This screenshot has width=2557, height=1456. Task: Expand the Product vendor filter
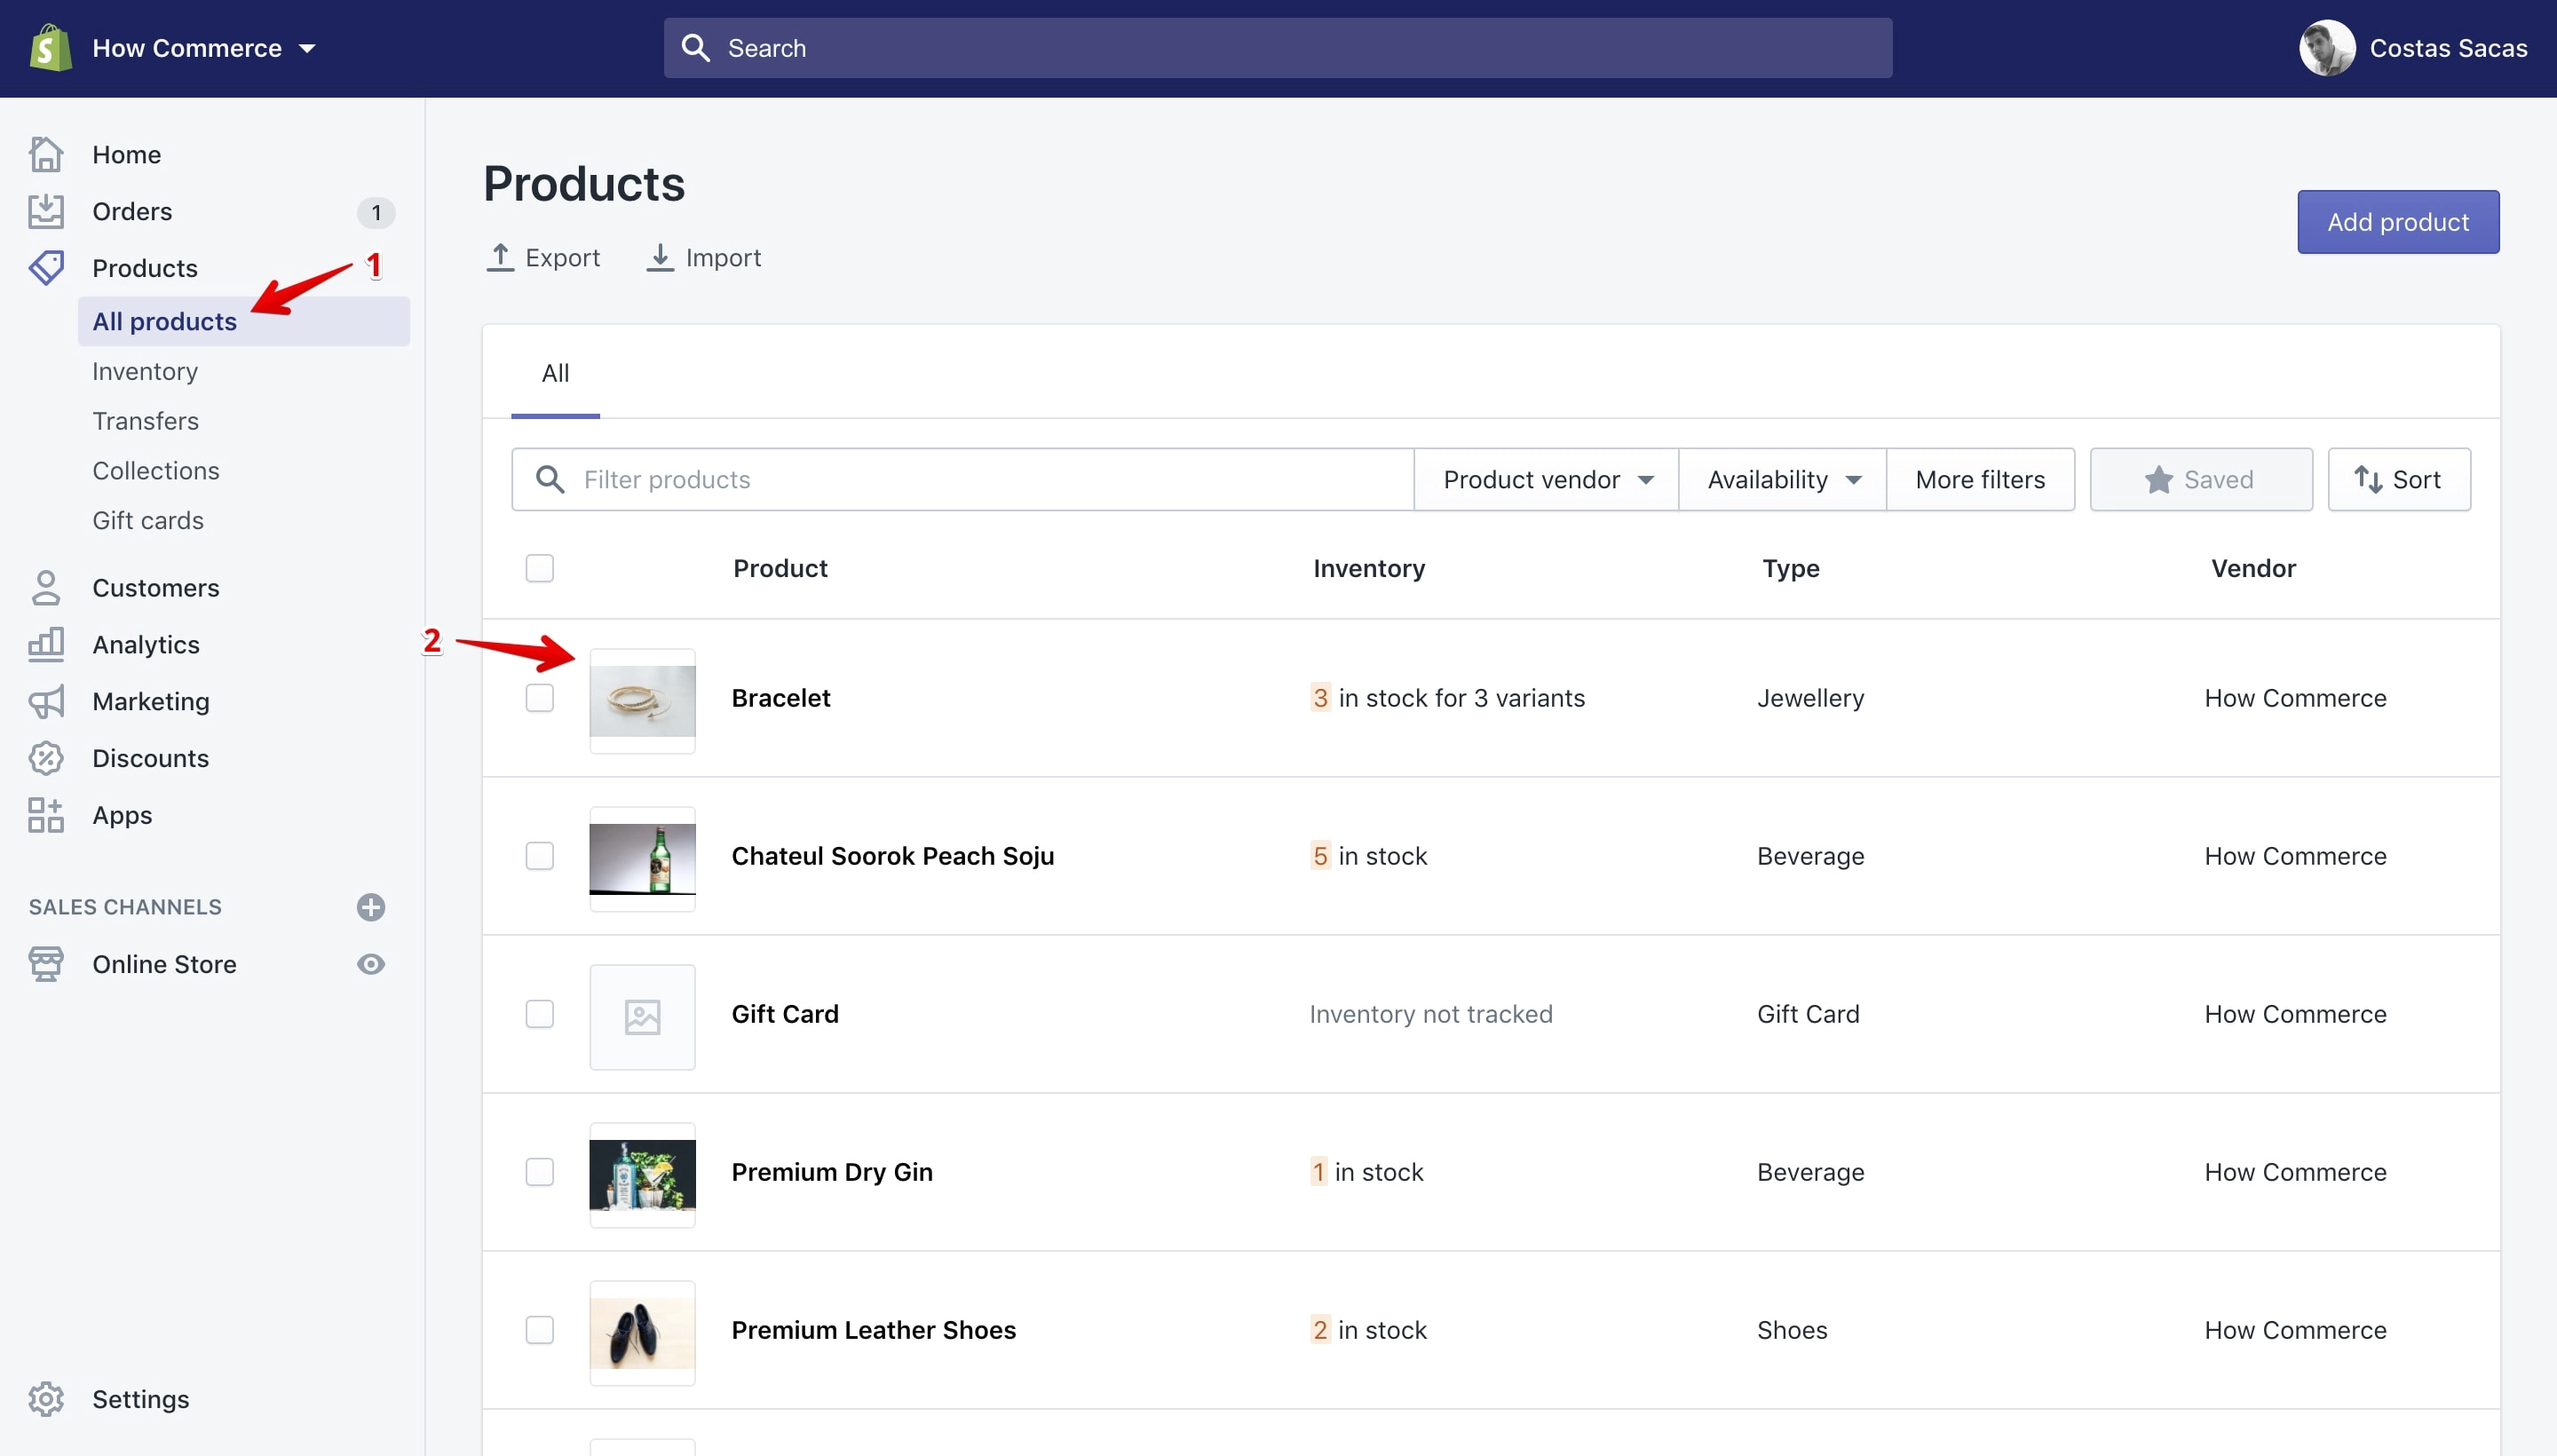pos(1546,480)
